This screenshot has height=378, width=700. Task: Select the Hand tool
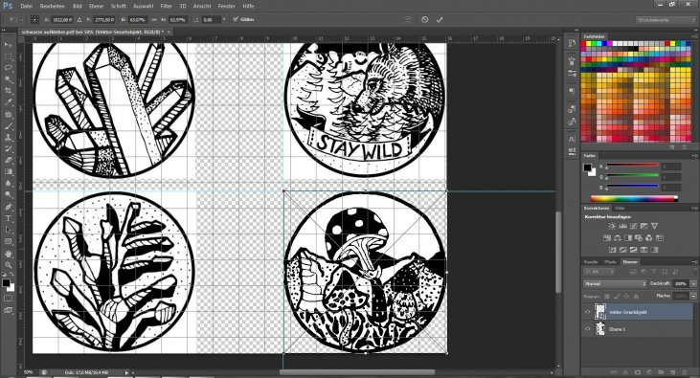tap(8, 253)
